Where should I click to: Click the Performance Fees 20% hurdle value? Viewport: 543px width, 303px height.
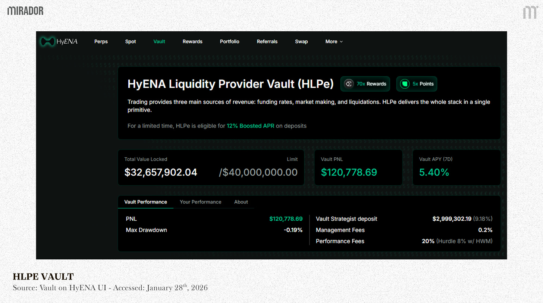(457, 241)
